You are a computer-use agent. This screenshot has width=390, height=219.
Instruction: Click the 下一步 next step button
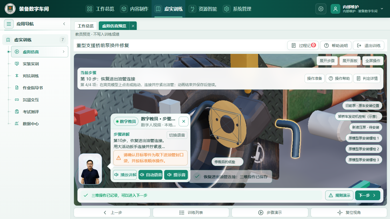coord(367,195)
